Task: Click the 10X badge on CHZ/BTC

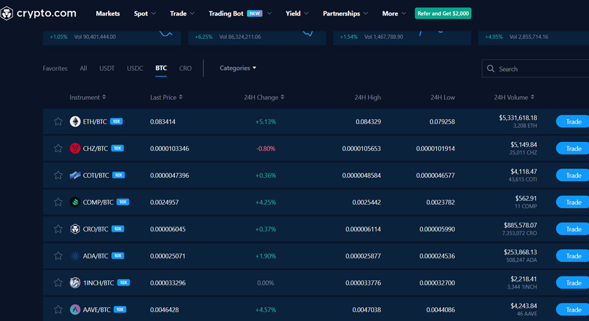Action: point(118,148)
